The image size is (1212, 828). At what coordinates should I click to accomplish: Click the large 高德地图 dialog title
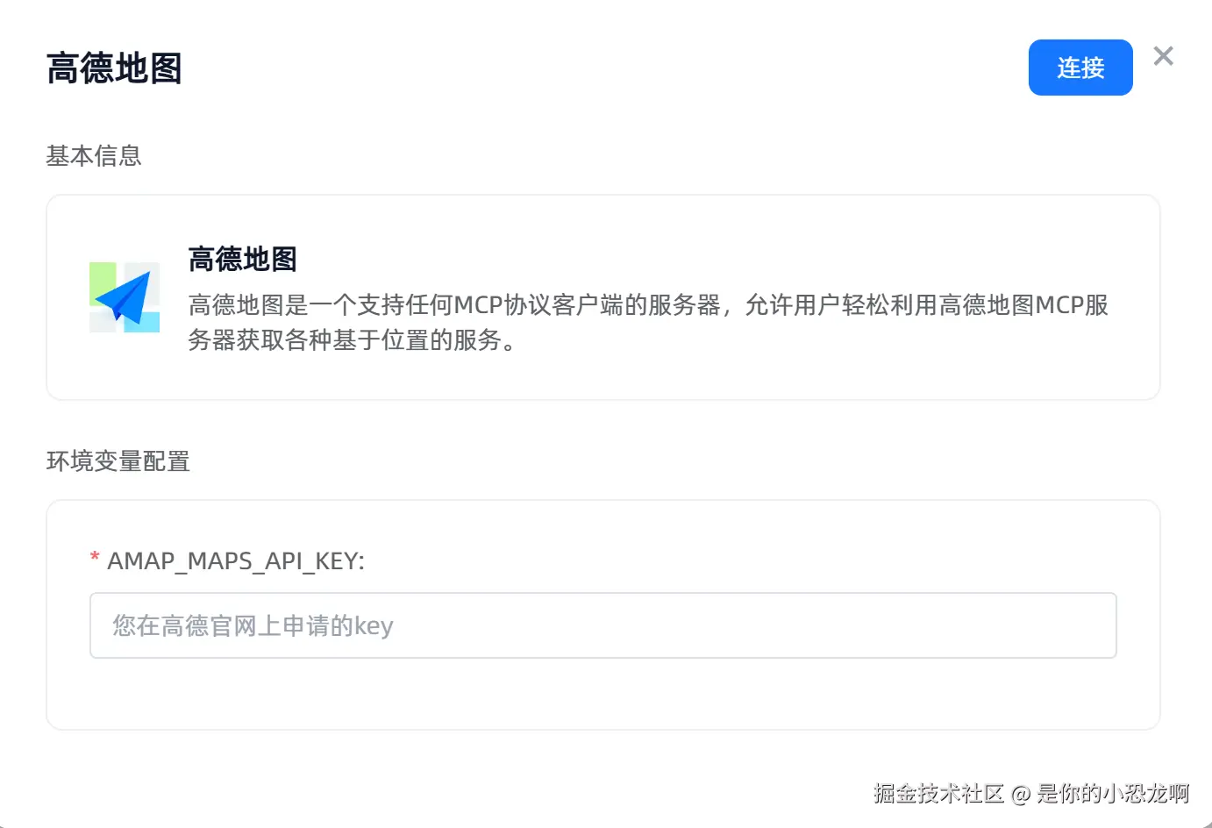114,68
